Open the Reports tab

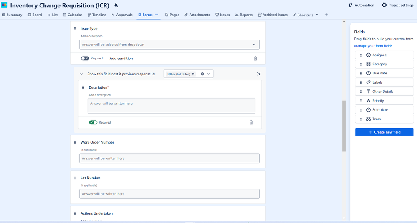(244, 15)
